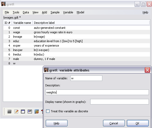Click the Variable name column header
Screen dimensions: 152x128
click(x=22, y=23)
